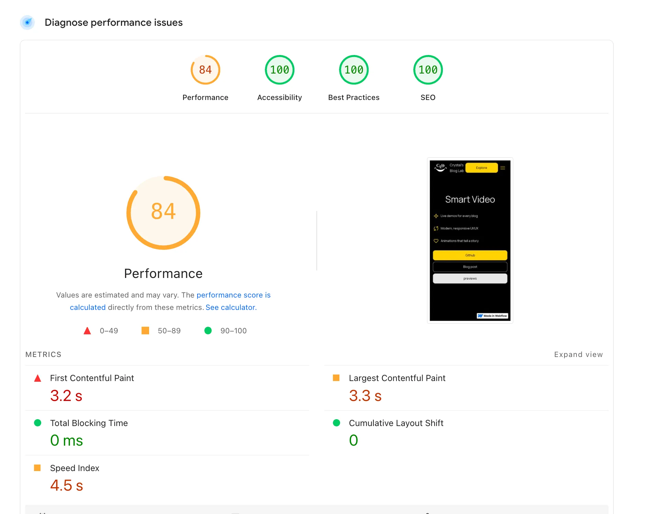Viewport: 661px width, 514px height.
Task: Click the green circle 90–100 legend icon
Action: 208,331
